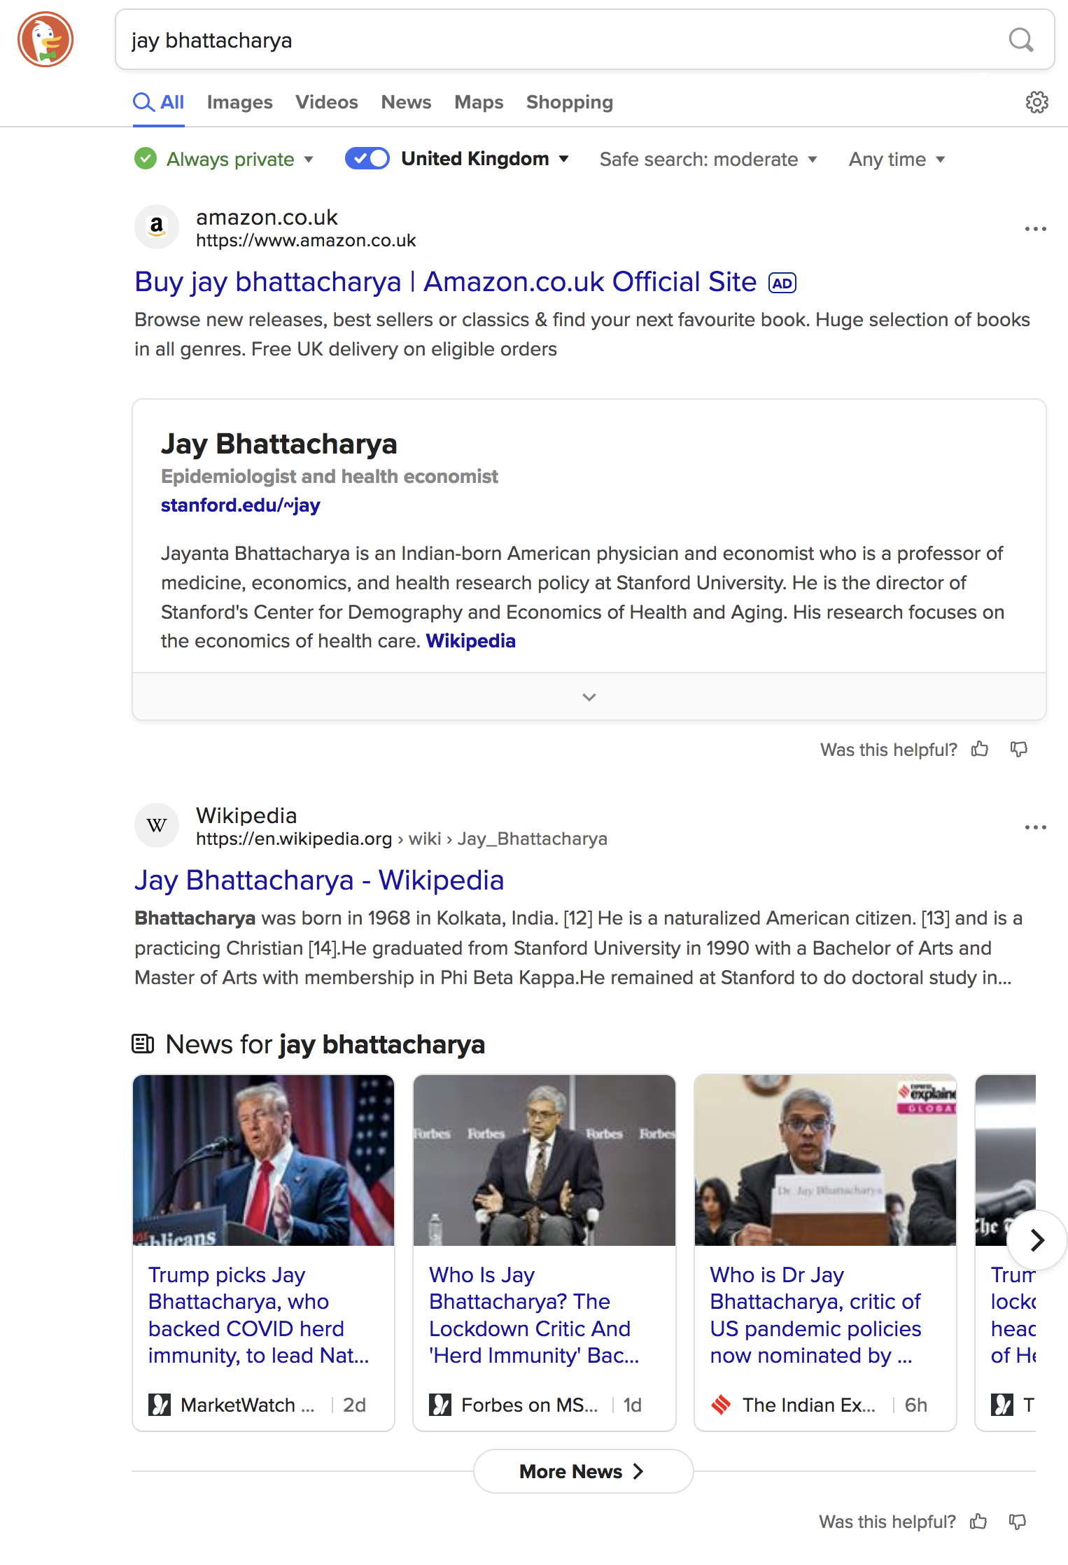
Task: Give thumbs up on the news section
Action: [x=978, y=1522]
